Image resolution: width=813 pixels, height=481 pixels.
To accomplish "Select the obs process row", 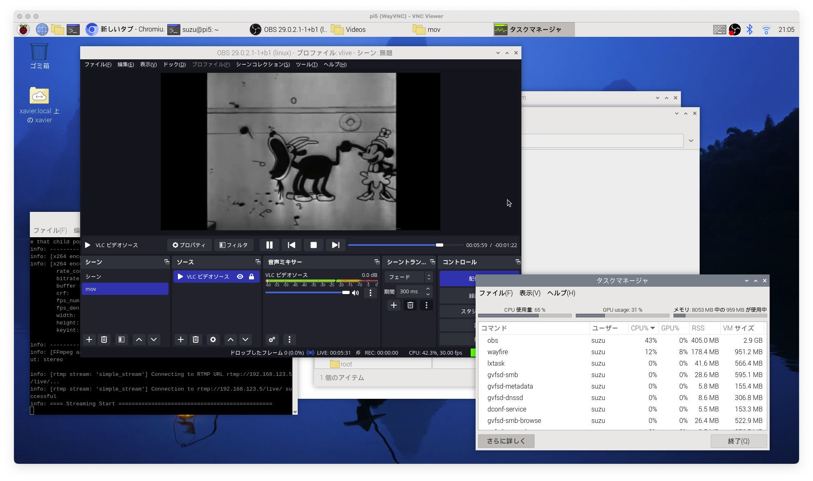I will coord(622,340).
